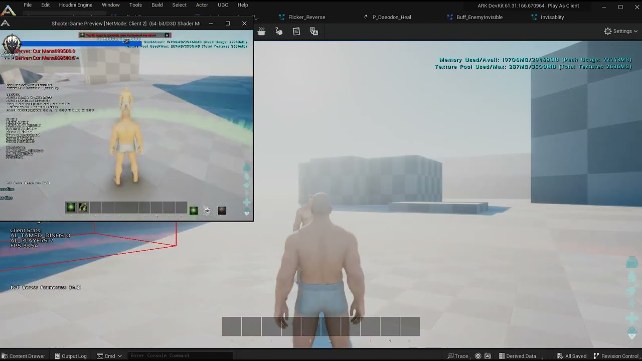Viewport: 642px width, 361px height.
Task: Click the All Saved status indicator
Action: [571, 356]
